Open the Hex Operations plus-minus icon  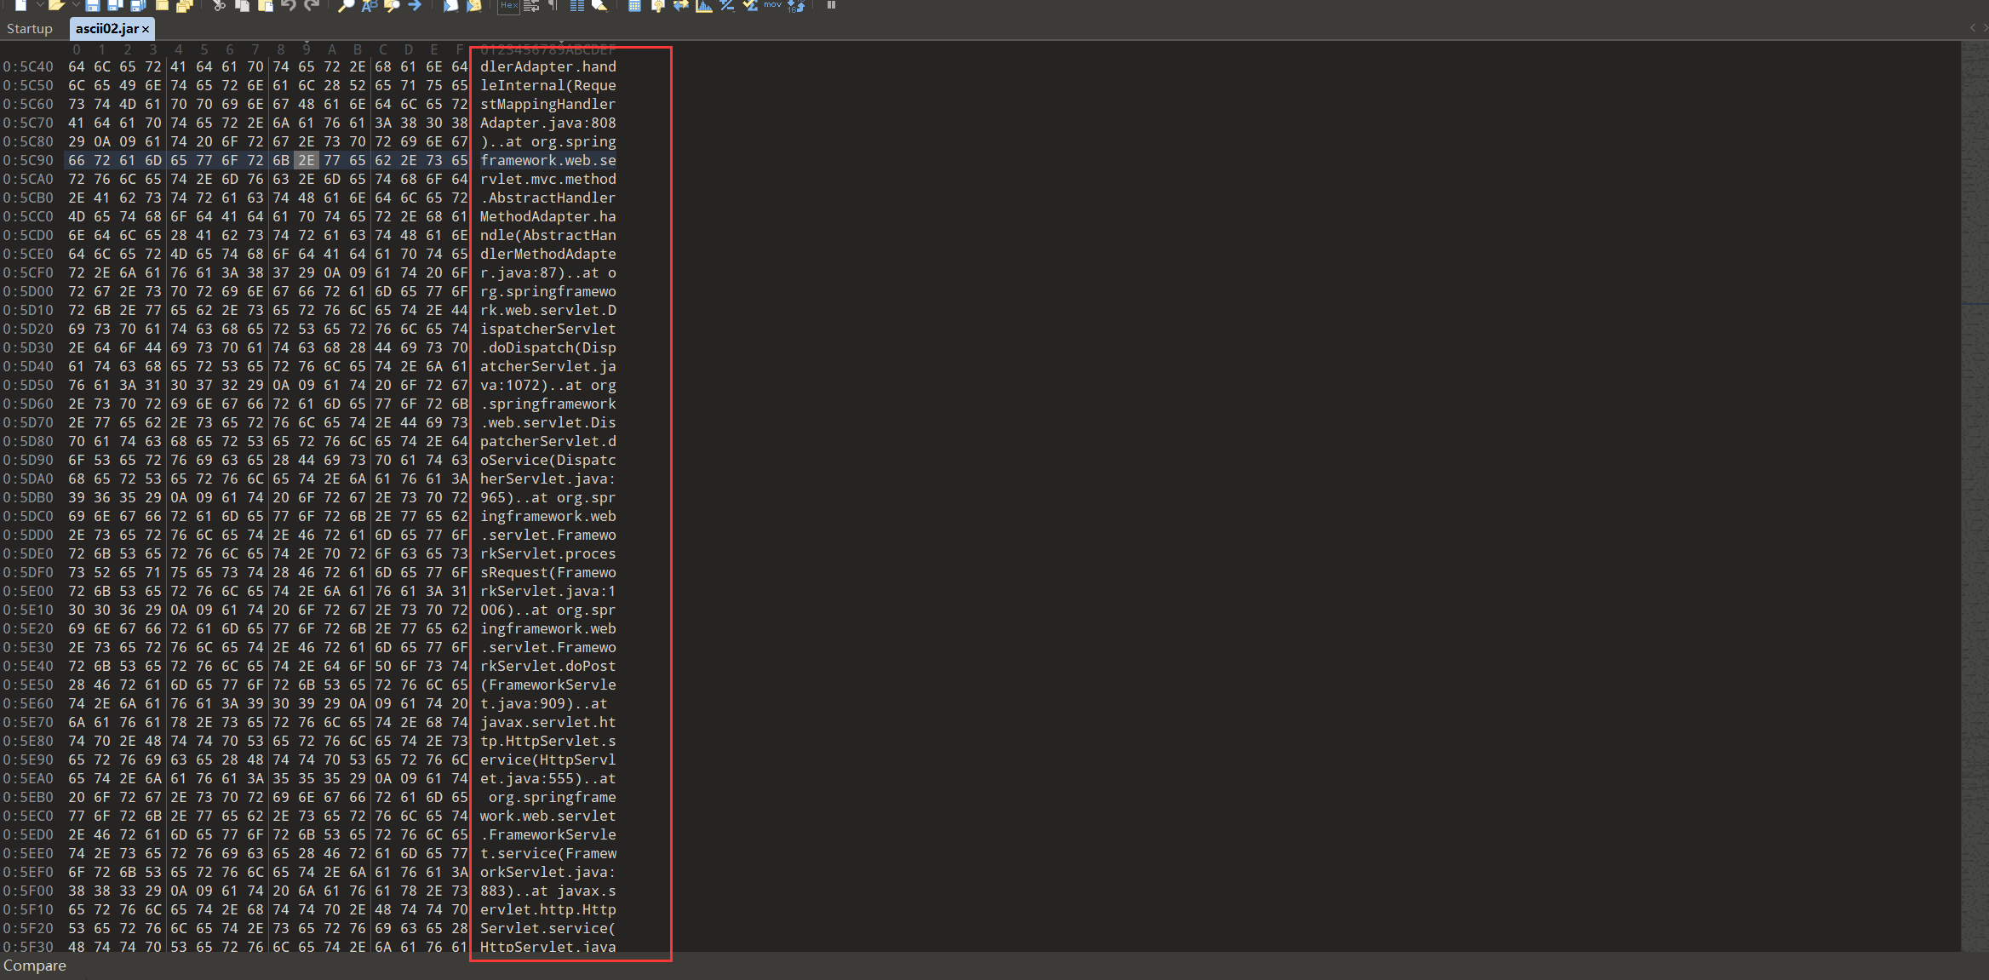coord(727,5)
